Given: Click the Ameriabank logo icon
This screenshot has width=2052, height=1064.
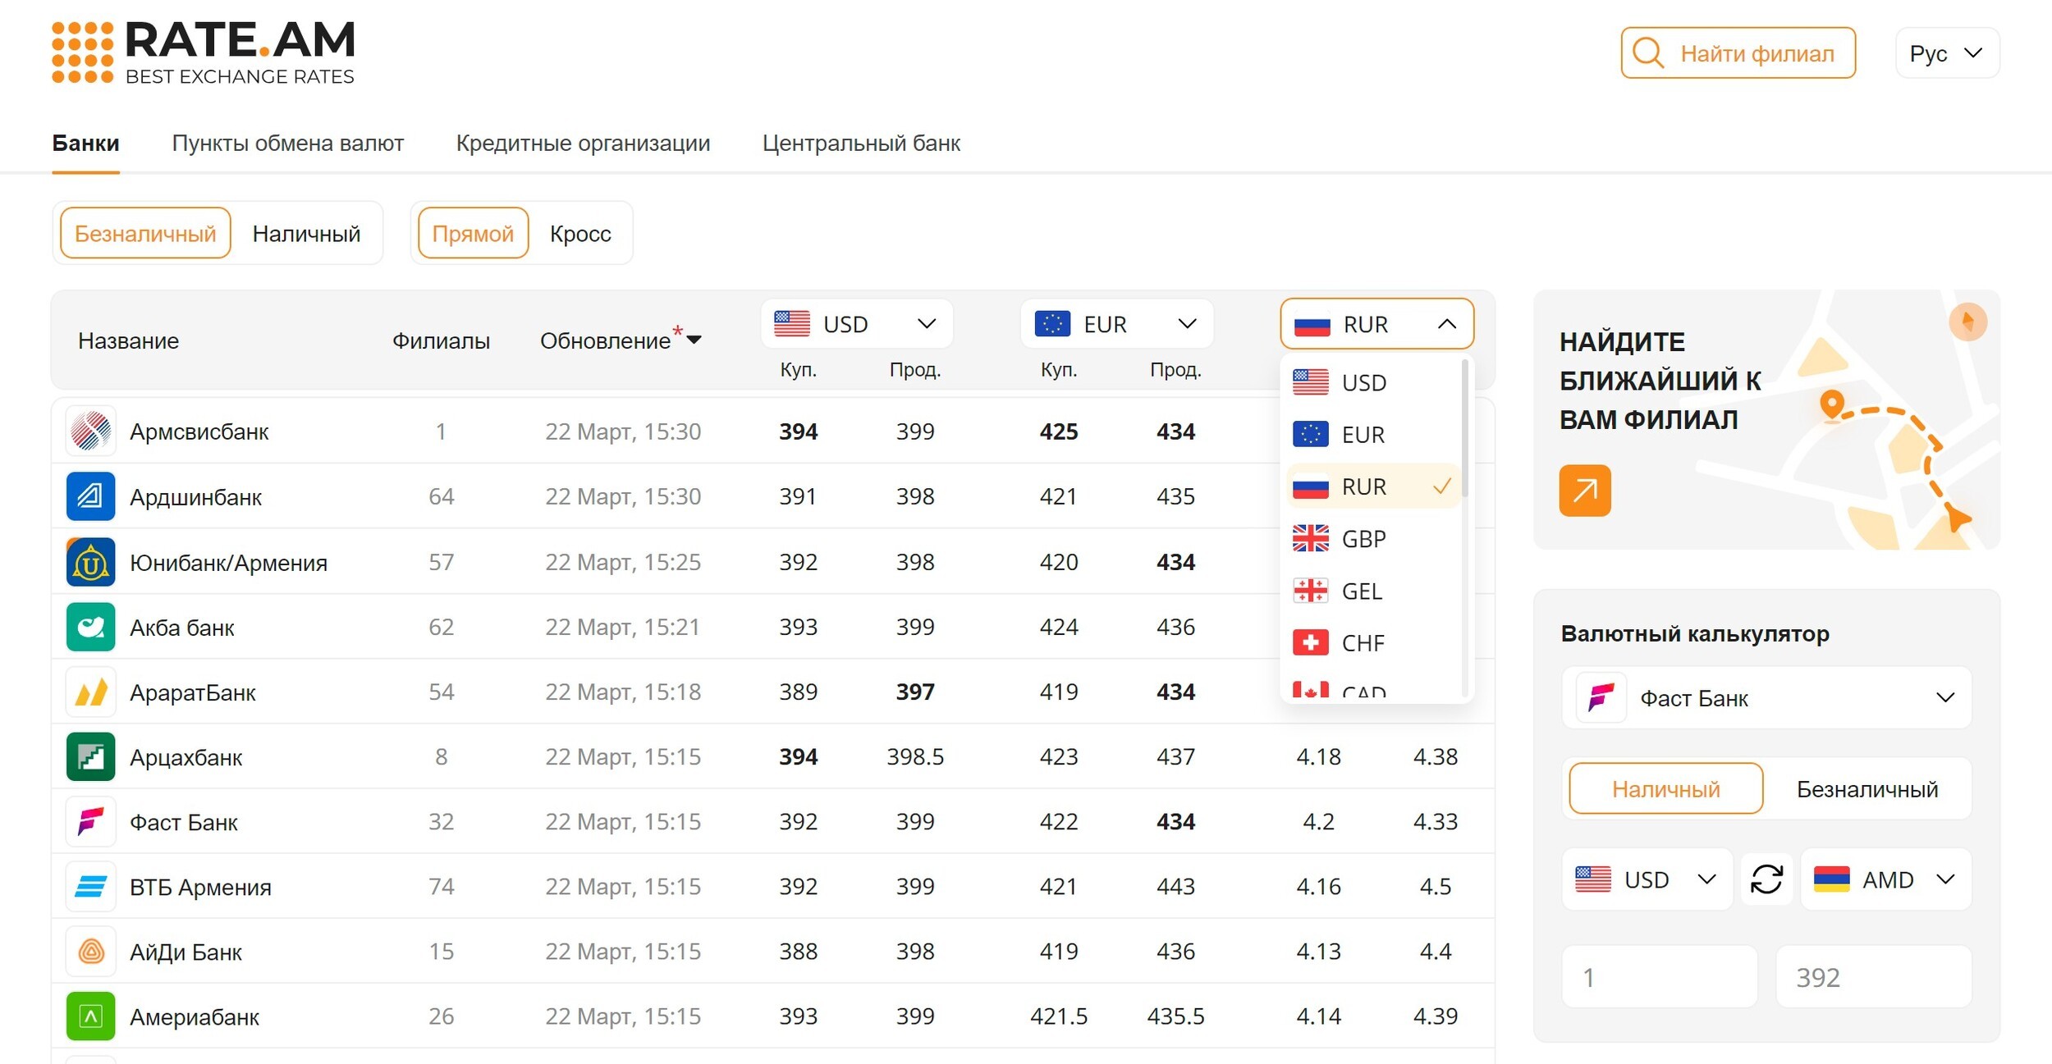Looking at the screenshot, I should 90,1016.
